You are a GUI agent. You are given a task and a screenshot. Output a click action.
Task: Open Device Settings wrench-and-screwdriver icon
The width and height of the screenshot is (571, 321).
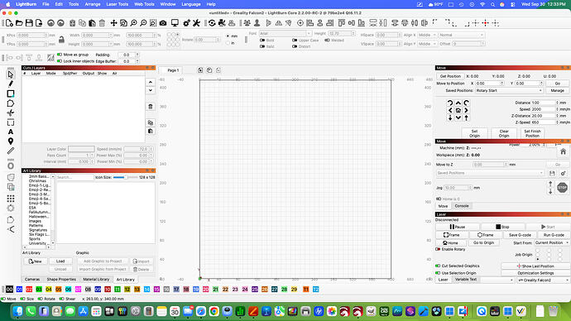[x=196, y=23]
